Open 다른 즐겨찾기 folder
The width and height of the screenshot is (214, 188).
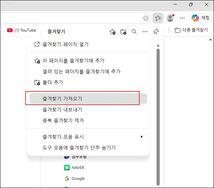pos(191,30)
